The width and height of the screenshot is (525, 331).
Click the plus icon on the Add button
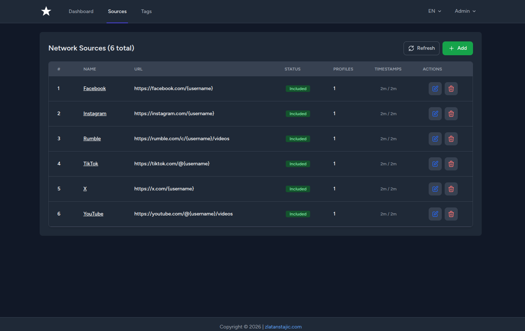click(451, 48)
